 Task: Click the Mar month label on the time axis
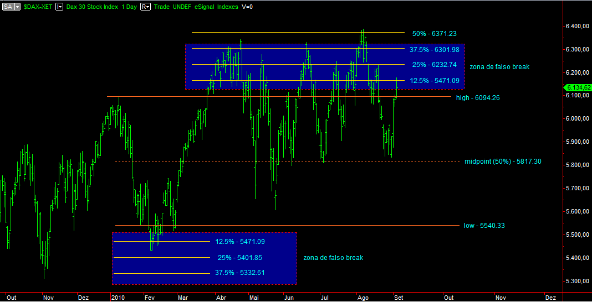[183, 298]
